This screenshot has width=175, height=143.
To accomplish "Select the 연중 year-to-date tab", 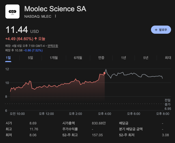I will (x=101, y=58).
